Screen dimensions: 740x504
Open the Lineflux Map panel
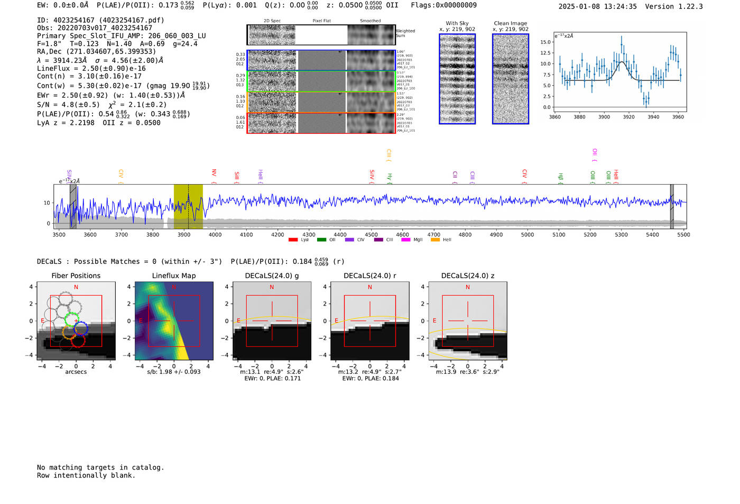(x=174, y=321)
